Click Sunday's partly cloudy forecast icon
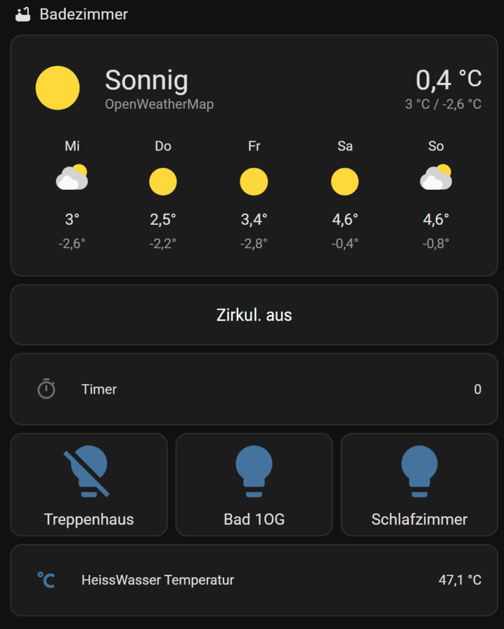 [436, 178]
